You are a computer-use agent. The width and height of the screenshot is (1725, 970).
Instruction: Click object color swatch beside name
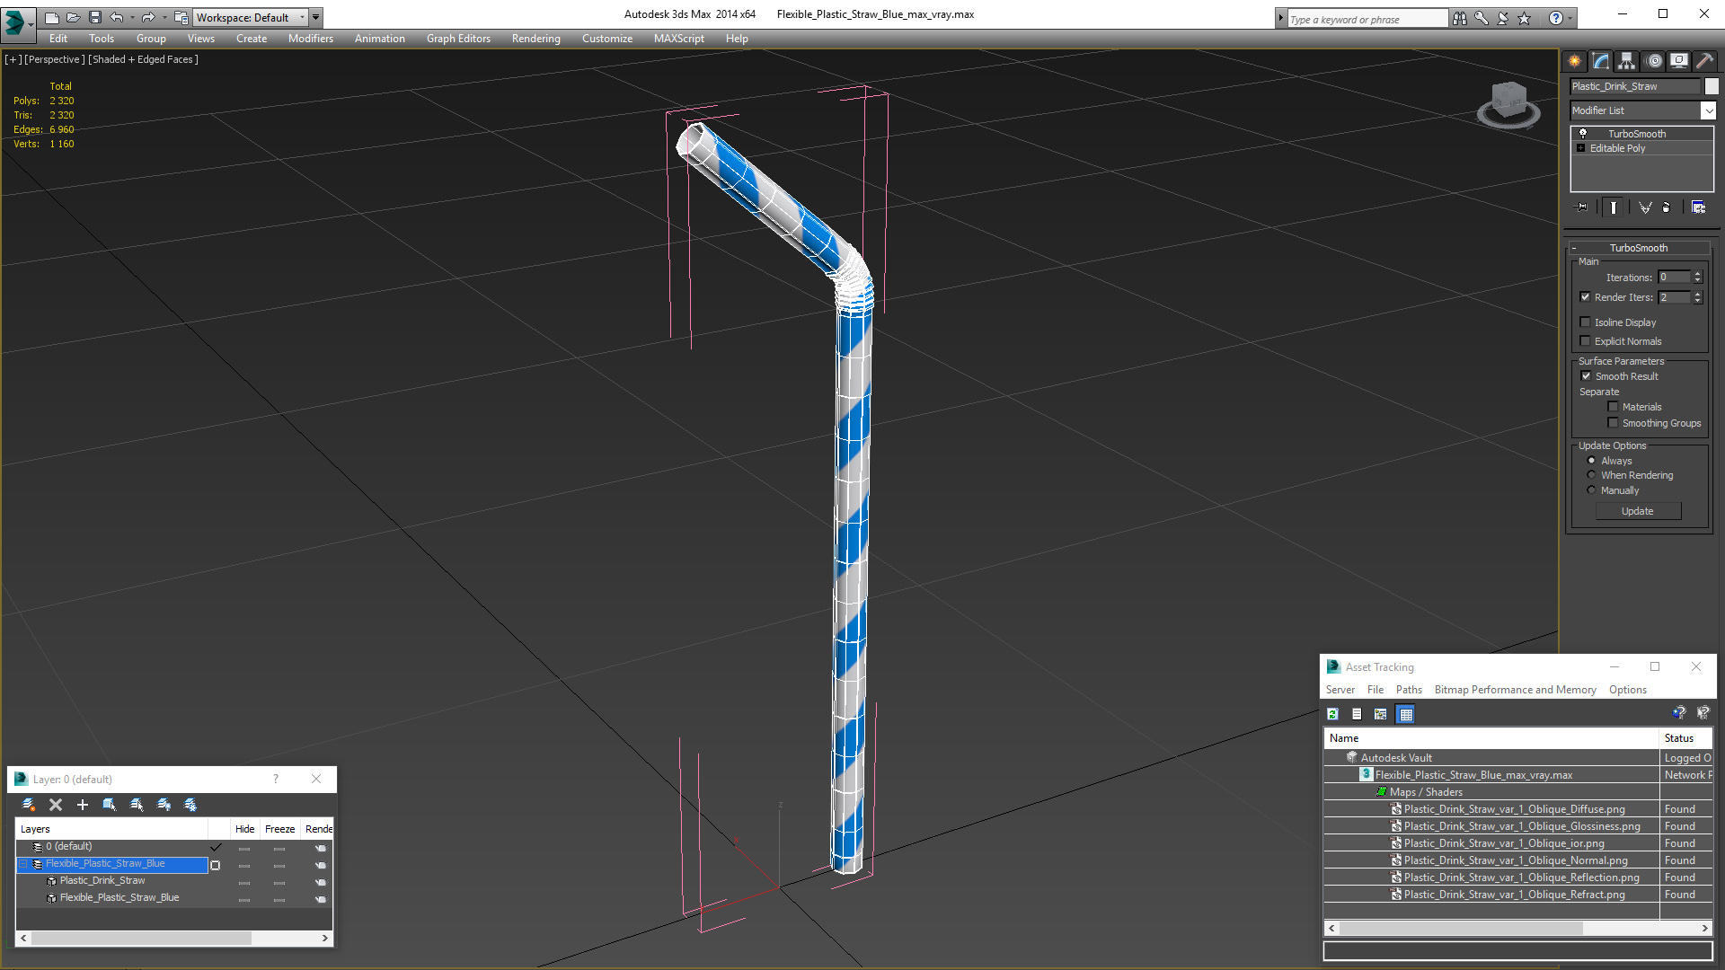(1712, 86)
